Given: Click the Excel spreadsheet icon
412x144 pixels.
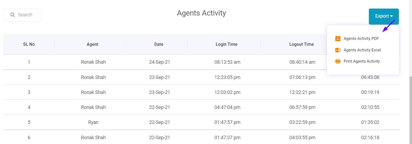Looking at the screenshot, I should (x=338, y=50).
